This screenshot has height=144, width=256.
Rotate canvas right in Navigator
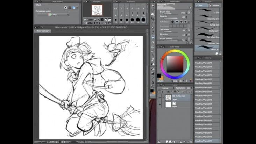[99, 23]
